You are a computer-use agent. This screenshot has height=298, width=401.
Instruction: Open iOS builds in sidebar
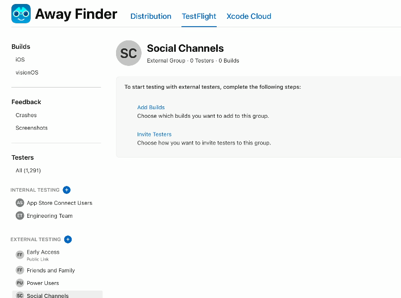tap(20, 60)
